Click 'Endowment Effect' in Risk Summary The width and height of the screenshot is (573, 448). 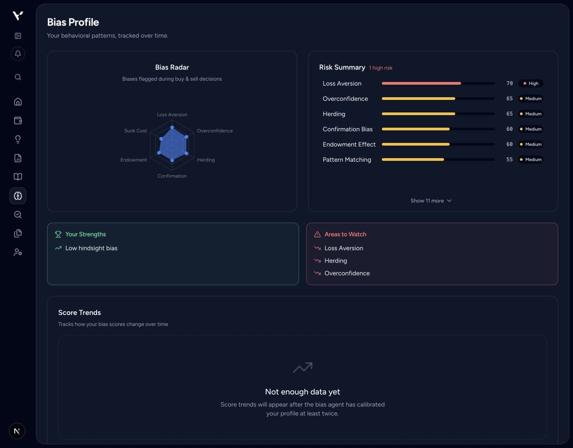tap(349, 144)
